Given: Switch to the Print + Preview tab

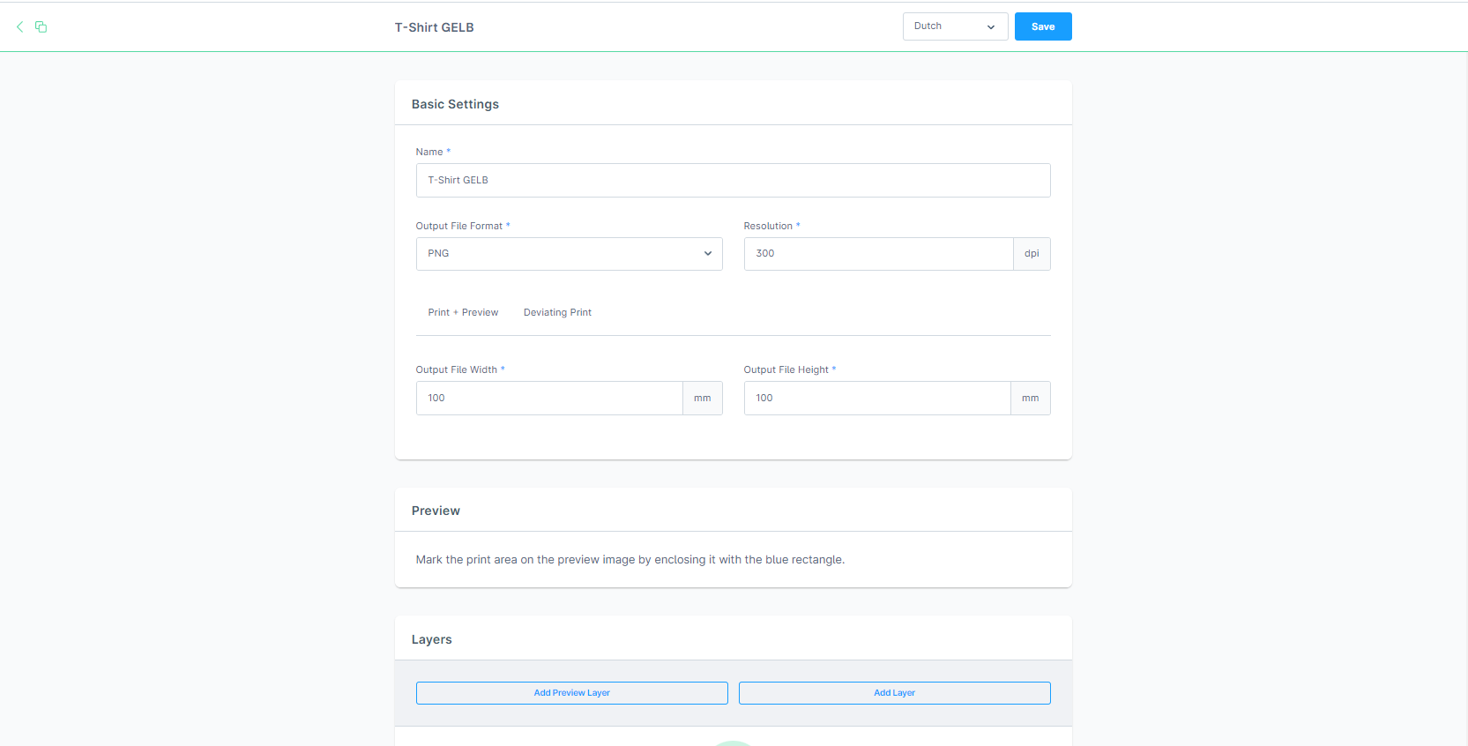Looking at the screenshot, I should (463, 312).
